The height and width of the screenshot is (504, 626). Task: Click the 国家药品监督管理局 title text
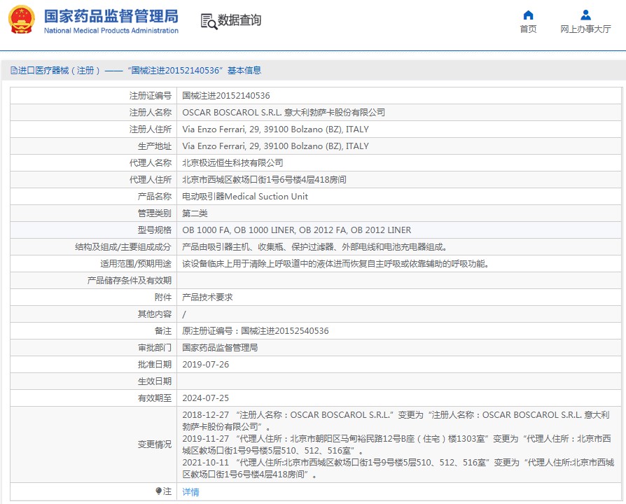111,16
